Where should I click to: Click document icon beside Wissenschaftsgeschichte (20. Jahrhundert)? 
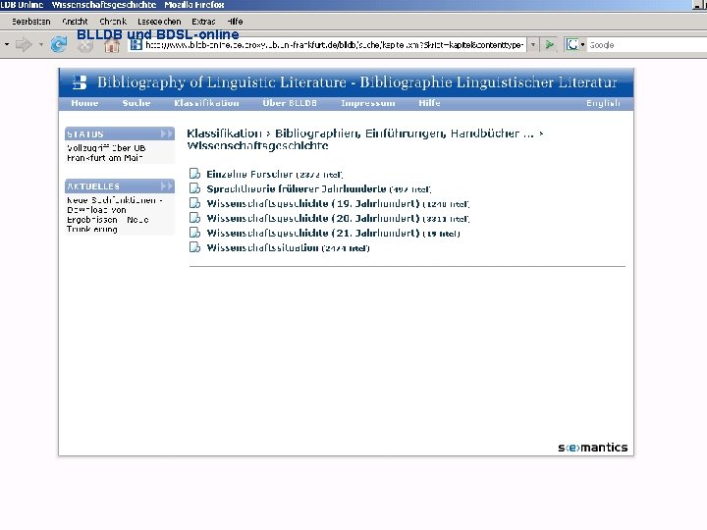point(194,218)
